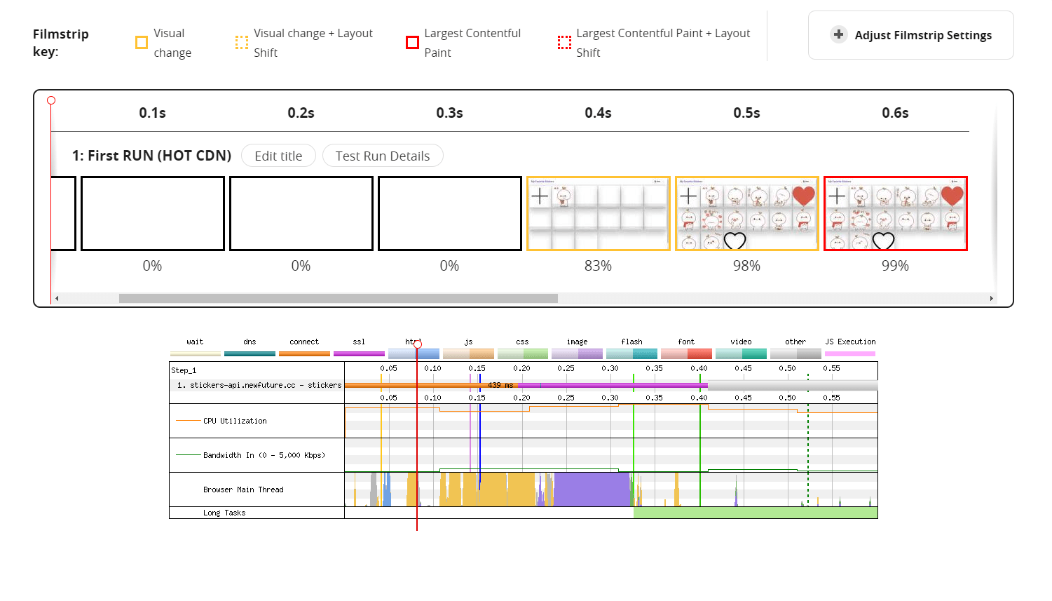Click the other legend color bar
Image resolution: width=1052 pixels, height=601 pixels.
[796, 353]
